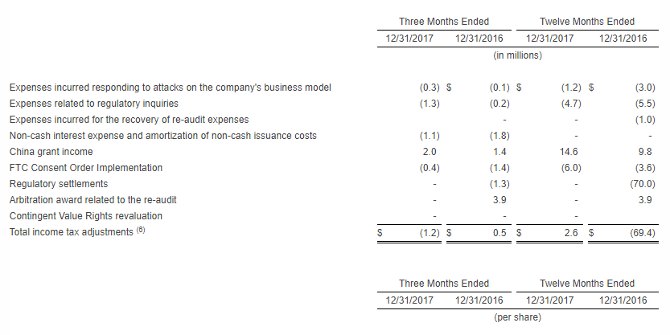The height and width of the screenshot is (335, 670).
Task: Select the '(in millions)' unit label
Action: point(517,55)
